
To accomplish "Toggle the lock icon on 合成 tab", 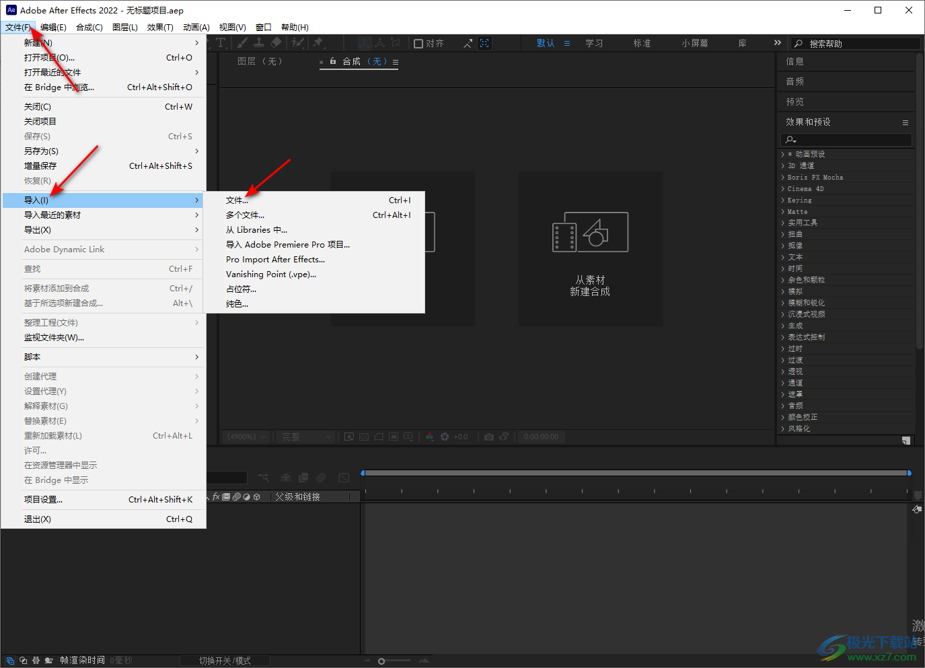I will click(333, 61).
